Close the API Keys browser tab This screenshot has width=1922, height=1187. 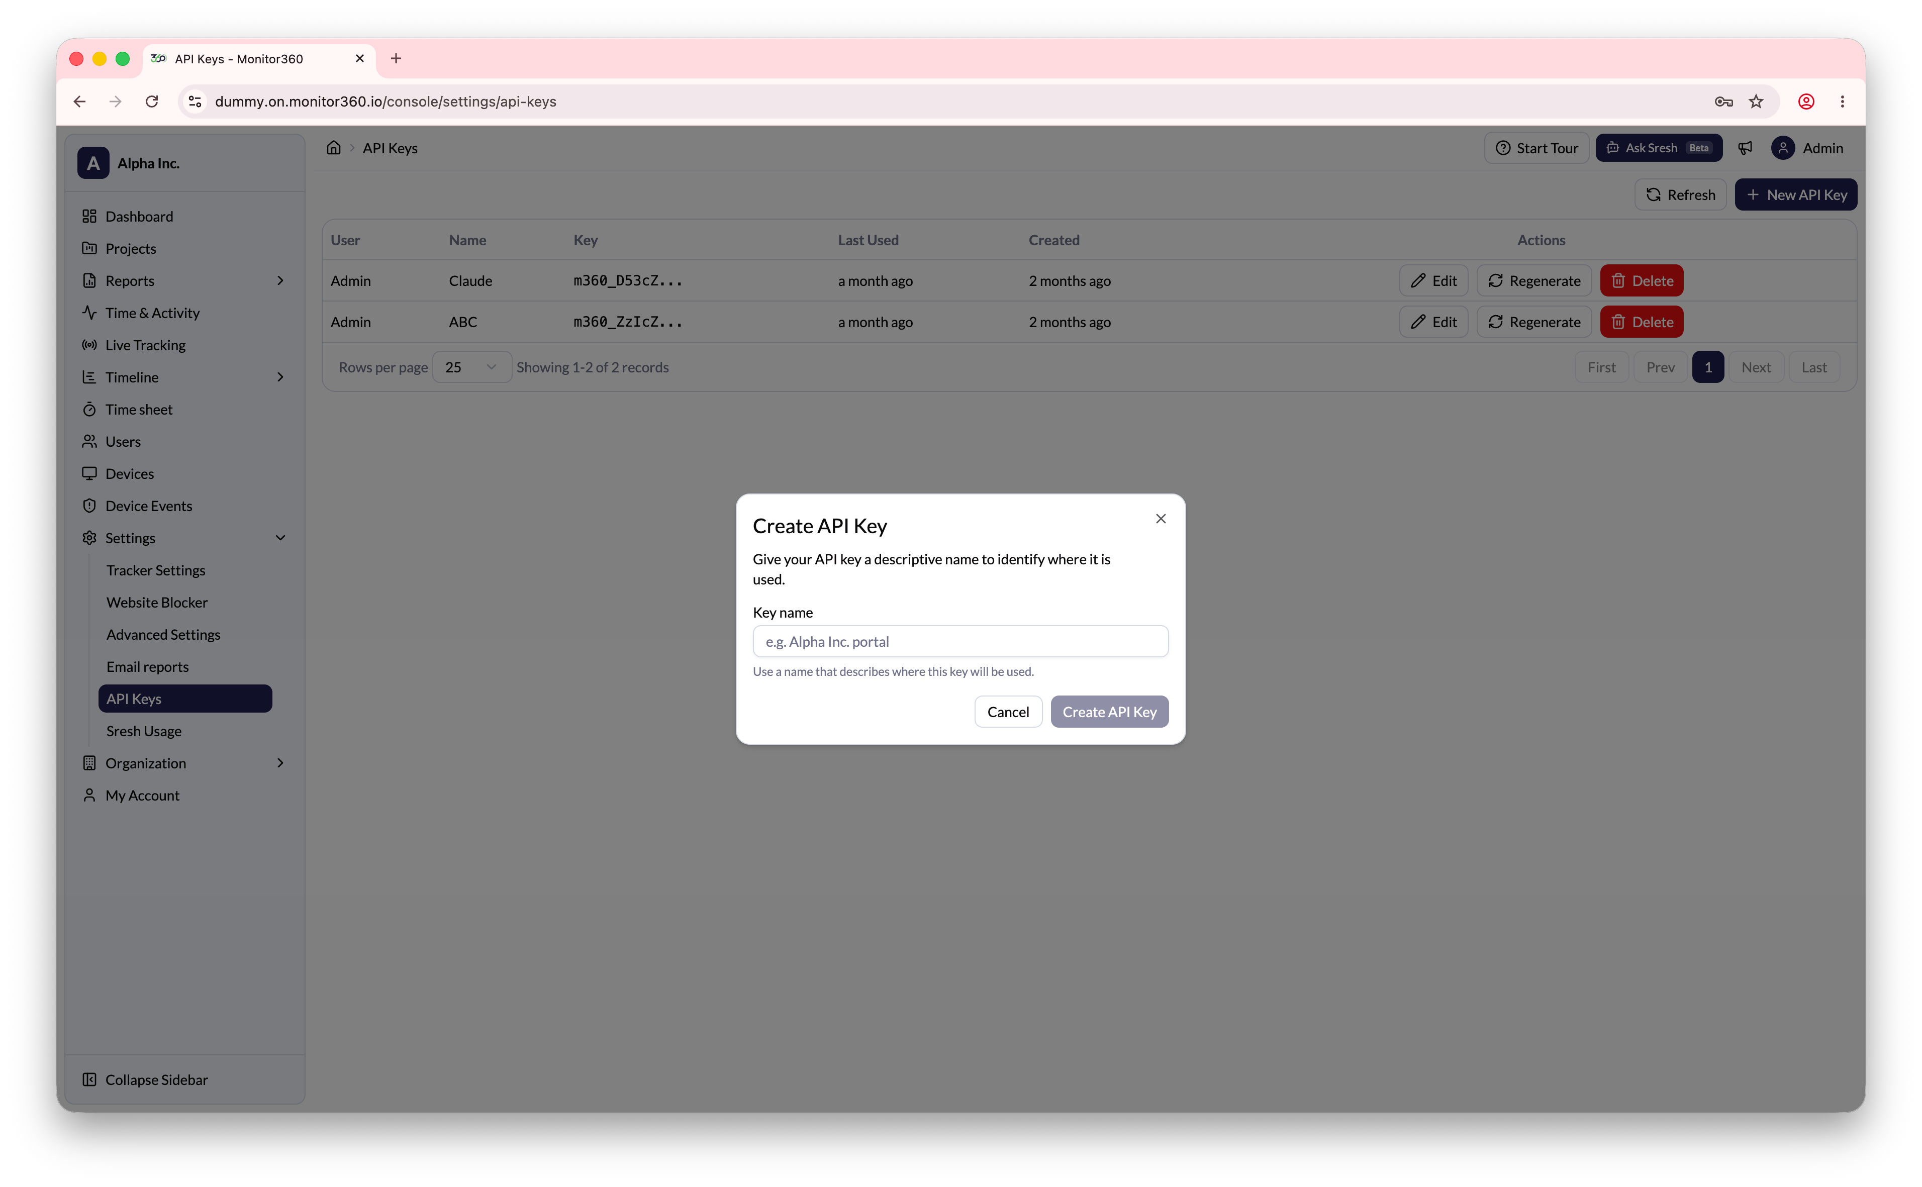point(359,59)
